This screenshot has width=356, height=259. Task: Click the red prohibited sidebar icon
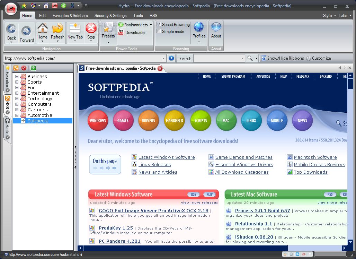coord(24,68)
